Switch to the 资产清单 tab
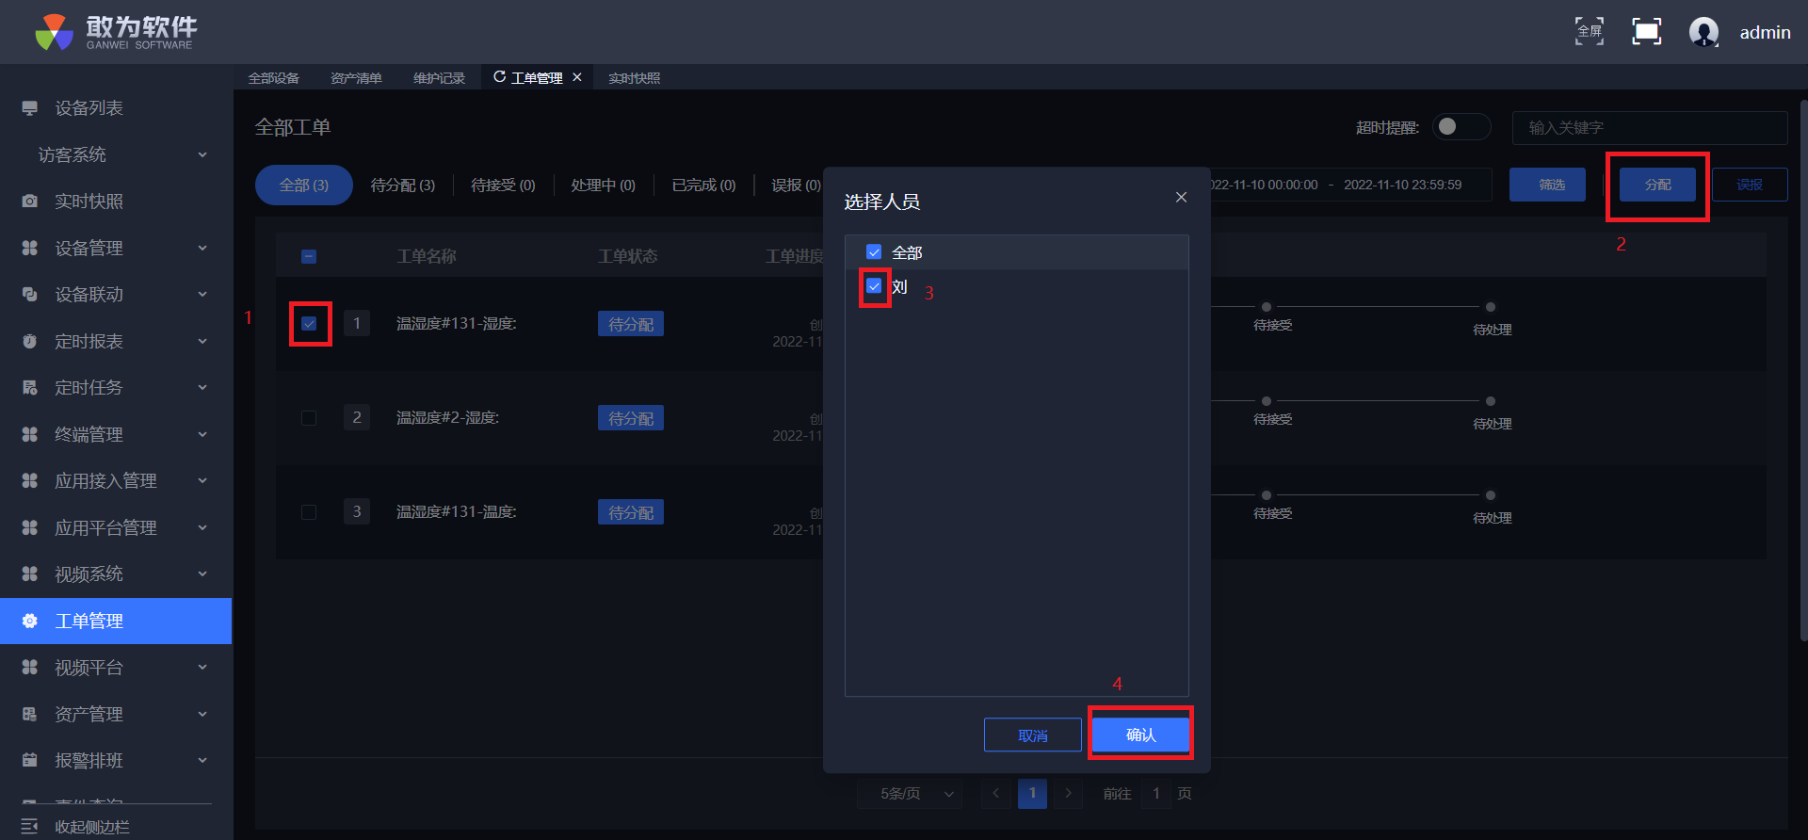 click(356, 78)
